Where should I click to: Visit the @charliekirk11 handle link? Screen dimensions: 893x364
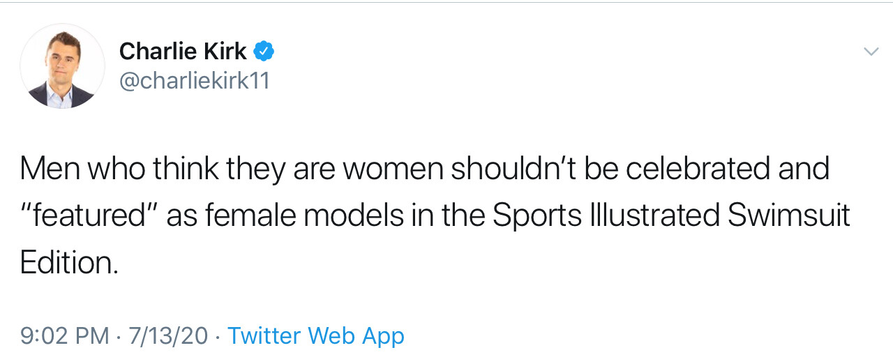[x=195, y=81]
